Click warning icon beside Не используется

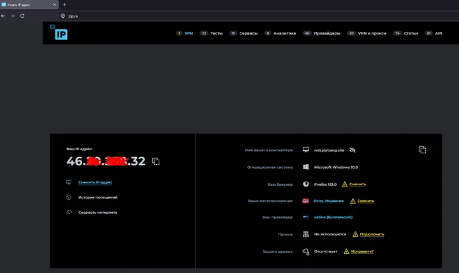(355, 234)
